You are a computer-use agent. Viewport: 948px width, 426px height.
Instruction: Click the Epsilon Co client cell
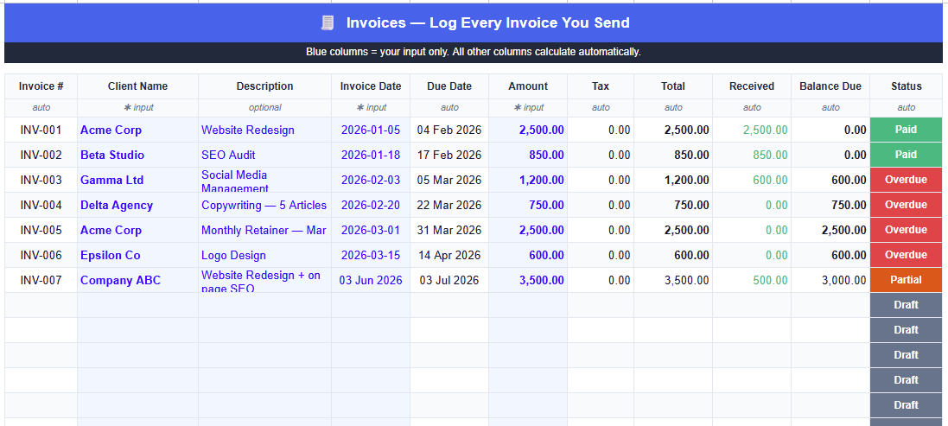pos(138,256)
